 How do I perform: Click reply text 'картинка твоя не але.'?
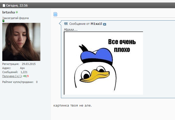(73, 105)
